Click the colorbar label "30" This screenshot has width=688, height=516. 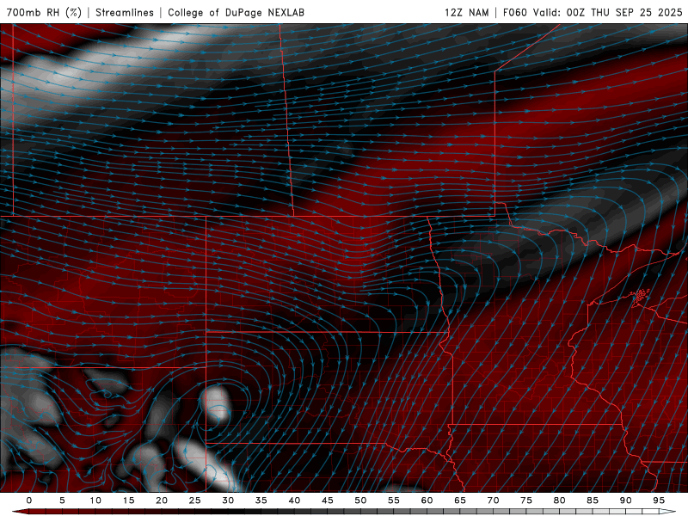pyautogui.click(x=228, y=501)
